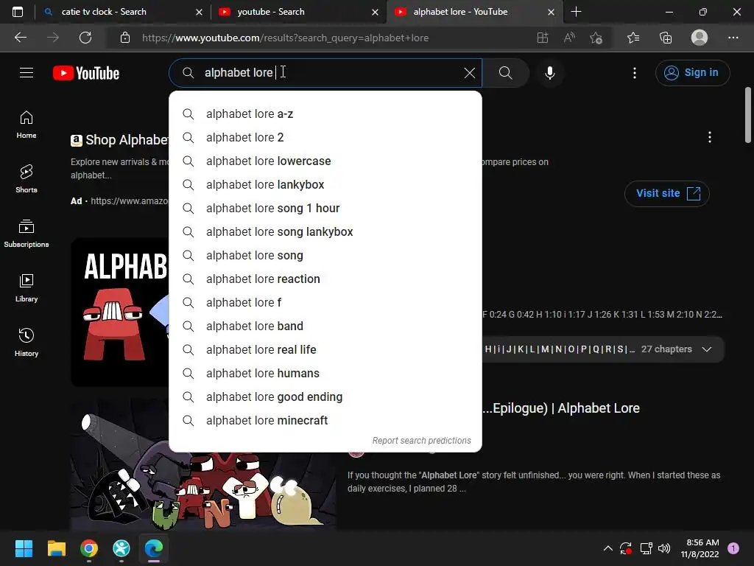This screenshot has height=566, width=754.
Task: Open History in the sidebar
Action: 27,342
